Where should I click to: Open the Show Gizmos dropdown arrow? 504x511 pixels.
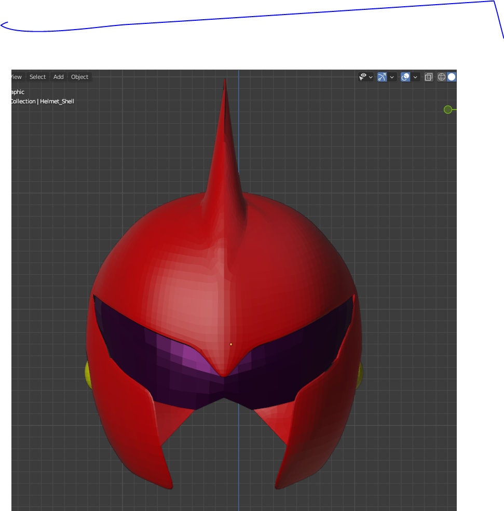pyautogui.click(x=370, y=77)
